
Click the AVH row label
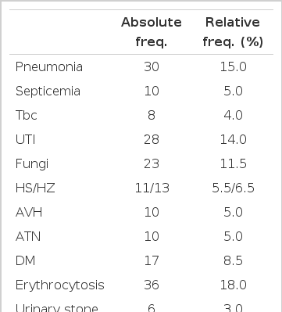tap(29, 212)
